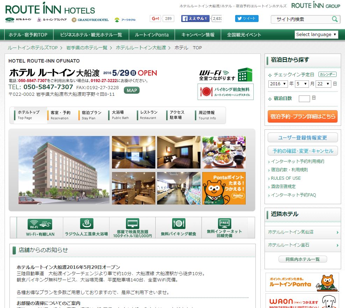
Task: Open the 岩手県のホテル一覧 breadcrumb link
Action: pos(87,48)
